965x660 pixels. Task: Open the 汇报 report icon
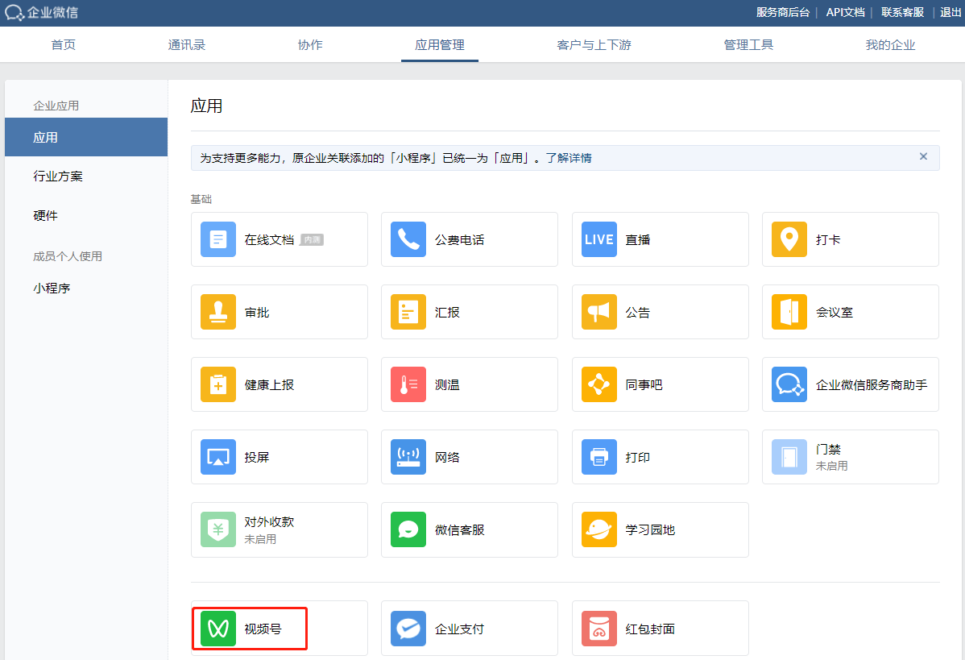click(x=408, y=312)
